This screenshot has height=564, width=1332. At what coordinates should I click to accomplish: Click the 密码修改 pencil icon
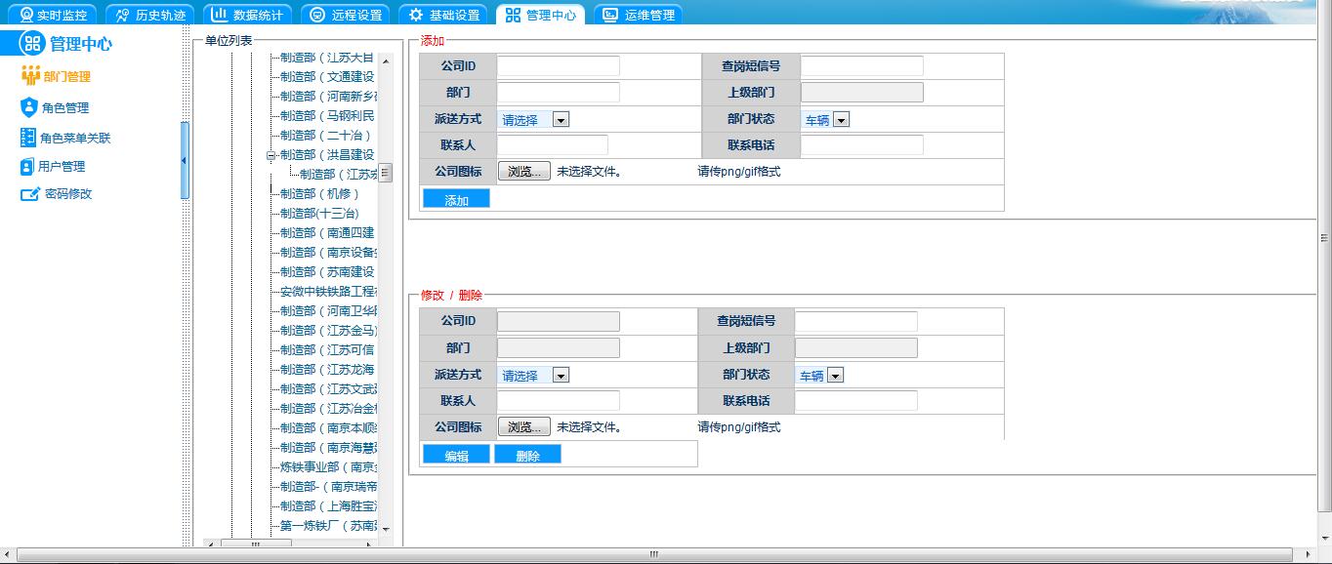pyautogui.click(x=29, y=194)
